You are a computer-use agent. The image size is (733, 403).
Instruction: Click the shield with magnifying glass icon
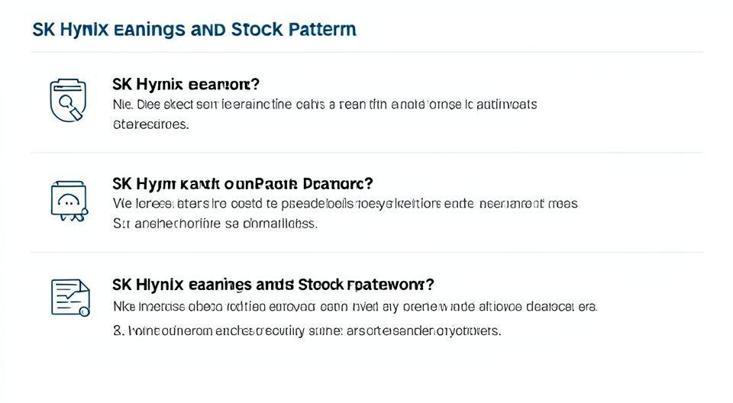67,99
